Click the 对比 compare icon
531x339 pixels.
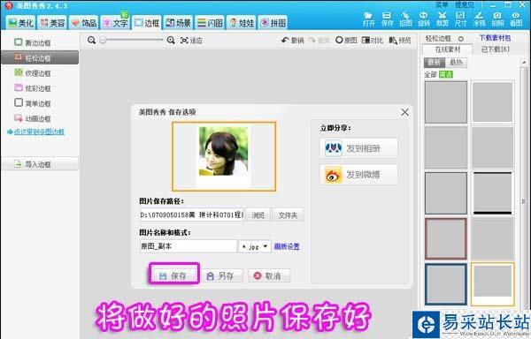[x=373, y=41]
